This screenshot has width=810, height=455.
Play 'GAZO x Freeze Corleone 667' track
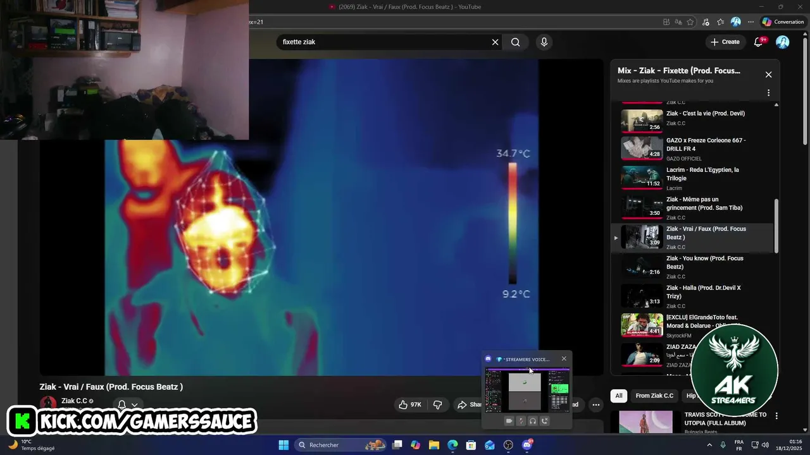[x=694, y=149]
